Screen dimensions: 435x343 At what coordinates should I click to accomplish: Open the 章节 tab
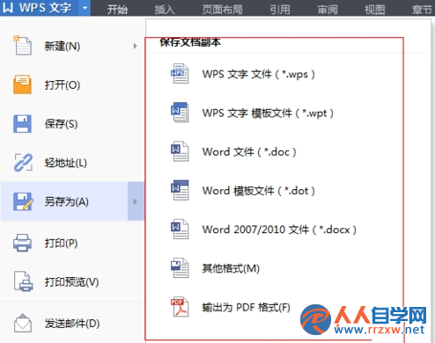pyautogui.click(x=422, y=10)
